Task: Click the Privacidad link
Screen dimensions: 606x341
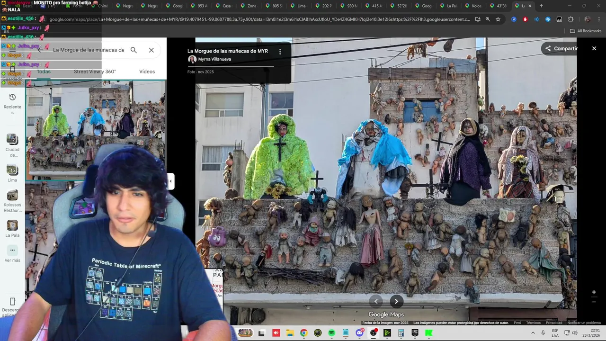Action: (554, 323)
